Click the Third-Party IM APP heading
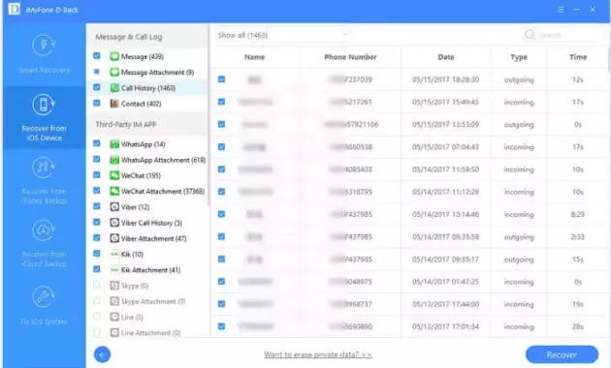The width and height of the screenshot is (611, 368). click(125, 125)
